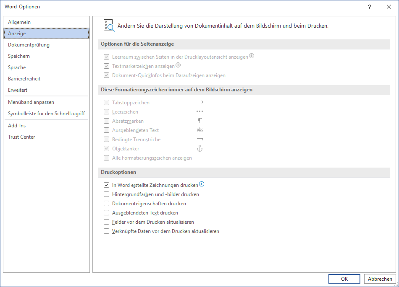Click the help question mark in title bar
The image size is (399, 287).
pos(370,7)
